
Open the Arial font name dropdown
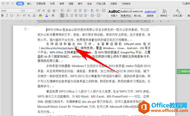[x=20, y=11]
